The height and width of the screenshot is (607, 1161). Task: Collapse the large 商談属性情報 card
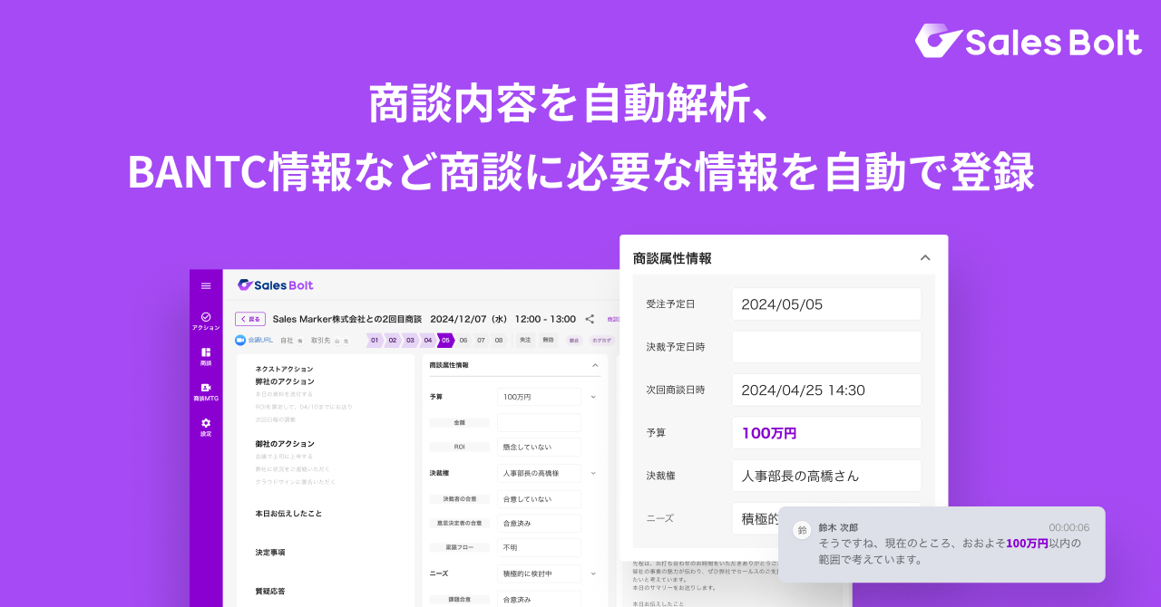925,257
